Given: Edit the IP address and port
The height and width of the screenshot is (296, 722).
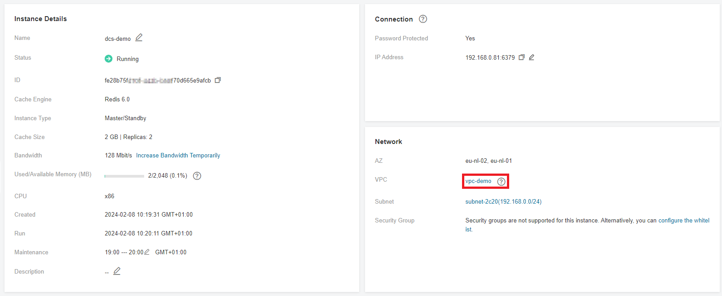Looking at the screenshot, I should tap(532, 57).
